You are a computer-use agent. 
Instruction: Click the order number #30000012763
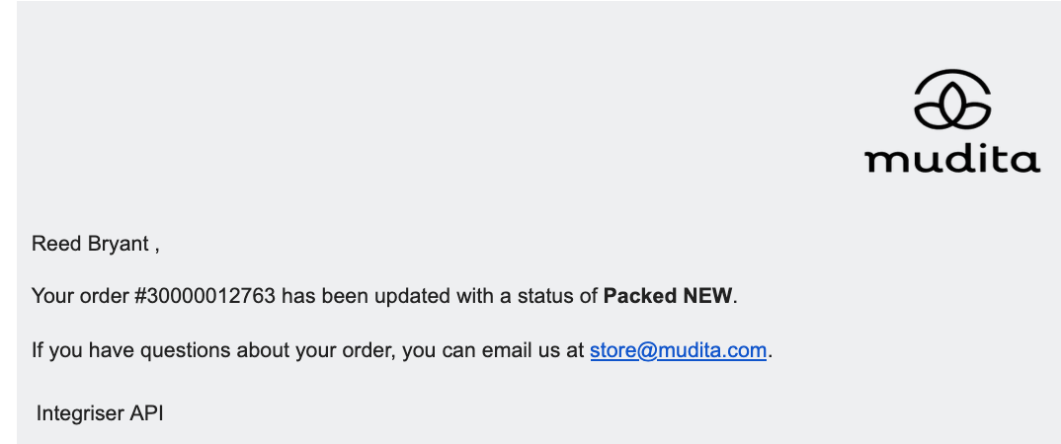pyautogui.click(x=204, y=296)
